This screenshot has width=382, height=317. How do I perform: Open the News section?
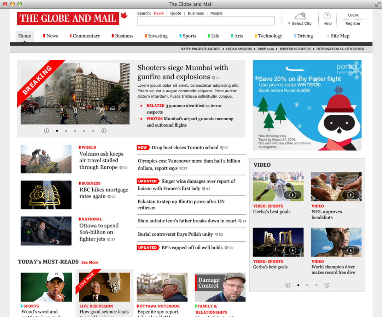(x=51, y=36)
